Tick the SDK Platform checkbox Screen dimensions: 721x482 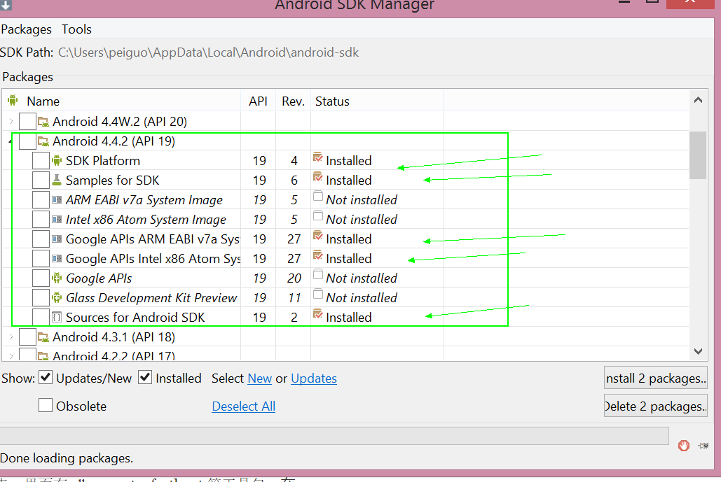click(x=41, y=161)
